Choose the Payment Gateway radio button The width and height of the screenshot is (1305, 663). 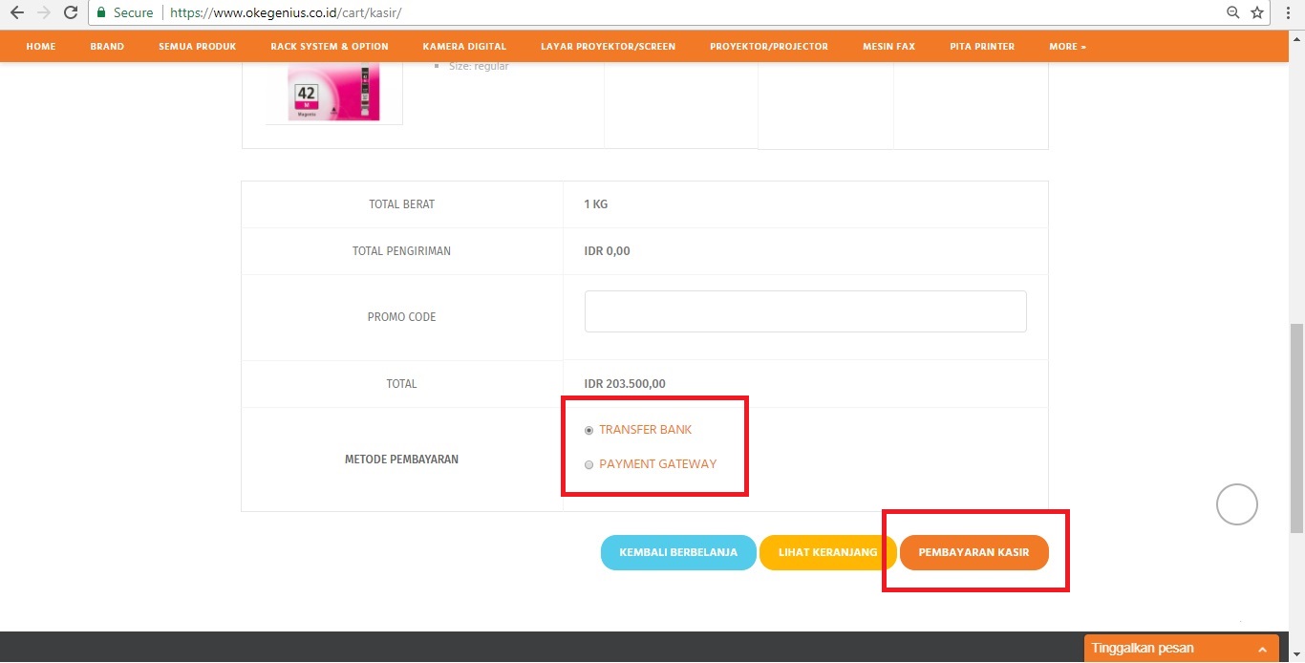[x=589, y=465]
